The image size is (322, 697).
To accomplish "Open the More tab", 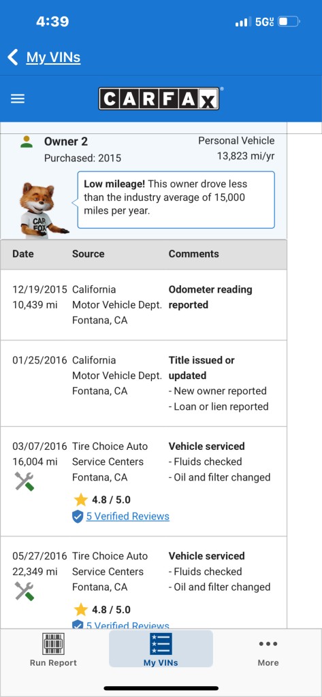I will click(x=268, y=652).
